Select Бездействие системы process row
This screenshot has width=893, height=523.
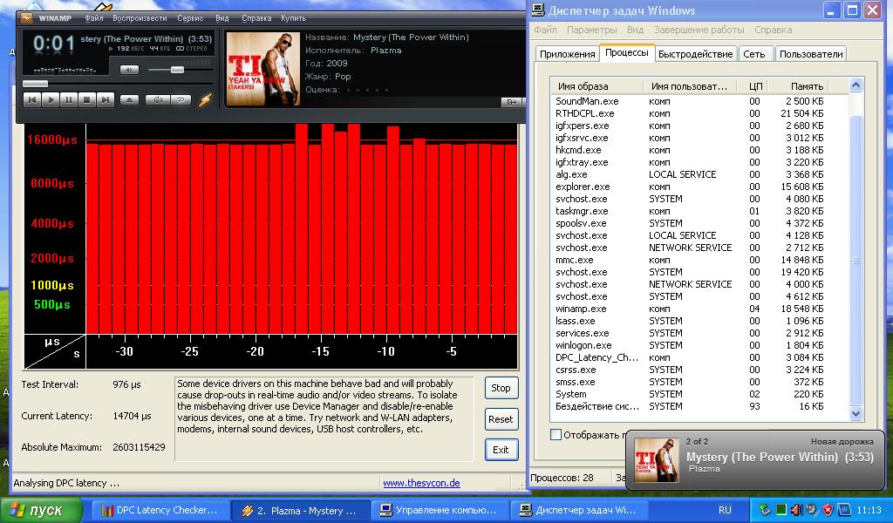coord(699,406)
